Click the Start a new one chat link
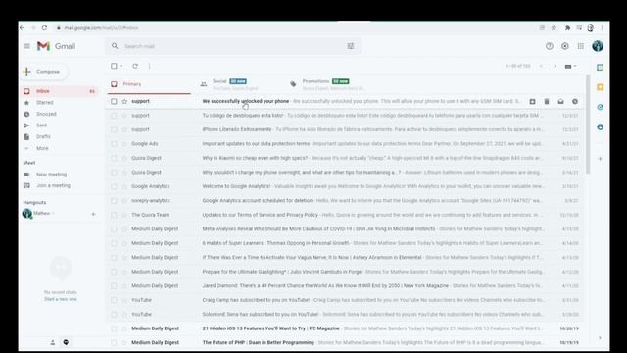The height and width of the screenshot is (353, 627). point(61,299)
